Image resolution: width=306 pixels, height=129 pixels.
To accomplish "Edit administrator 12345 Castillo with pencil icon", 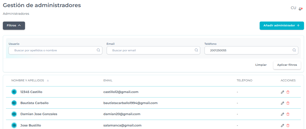I will [282, 92].
